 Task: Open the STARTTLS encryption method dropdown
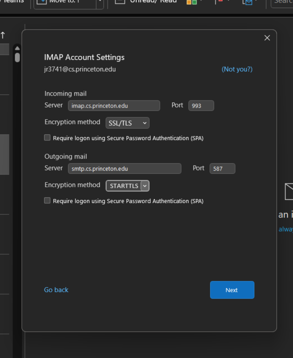pos(127,186)
